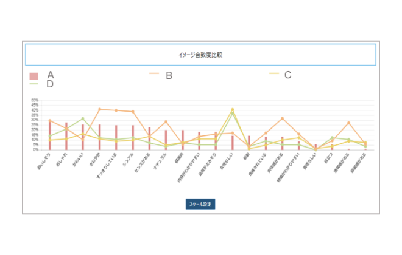The height and width of the screenshot is (255, 402).
Task: Toggle series B orange legend line
Action: pyautogui.click(x=153, y=73)
